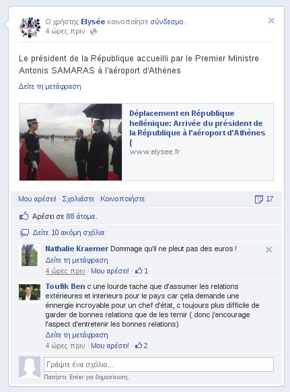Image resolution: width=290 pixels, height=392 pixels.
Task: Dismiss the post with the top X
Action: tap(271, 20)
